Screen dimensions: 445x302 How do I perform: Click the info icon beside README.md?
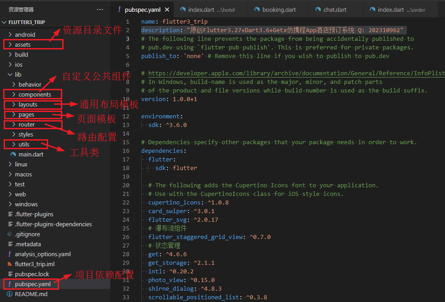[x=10, y=294]
